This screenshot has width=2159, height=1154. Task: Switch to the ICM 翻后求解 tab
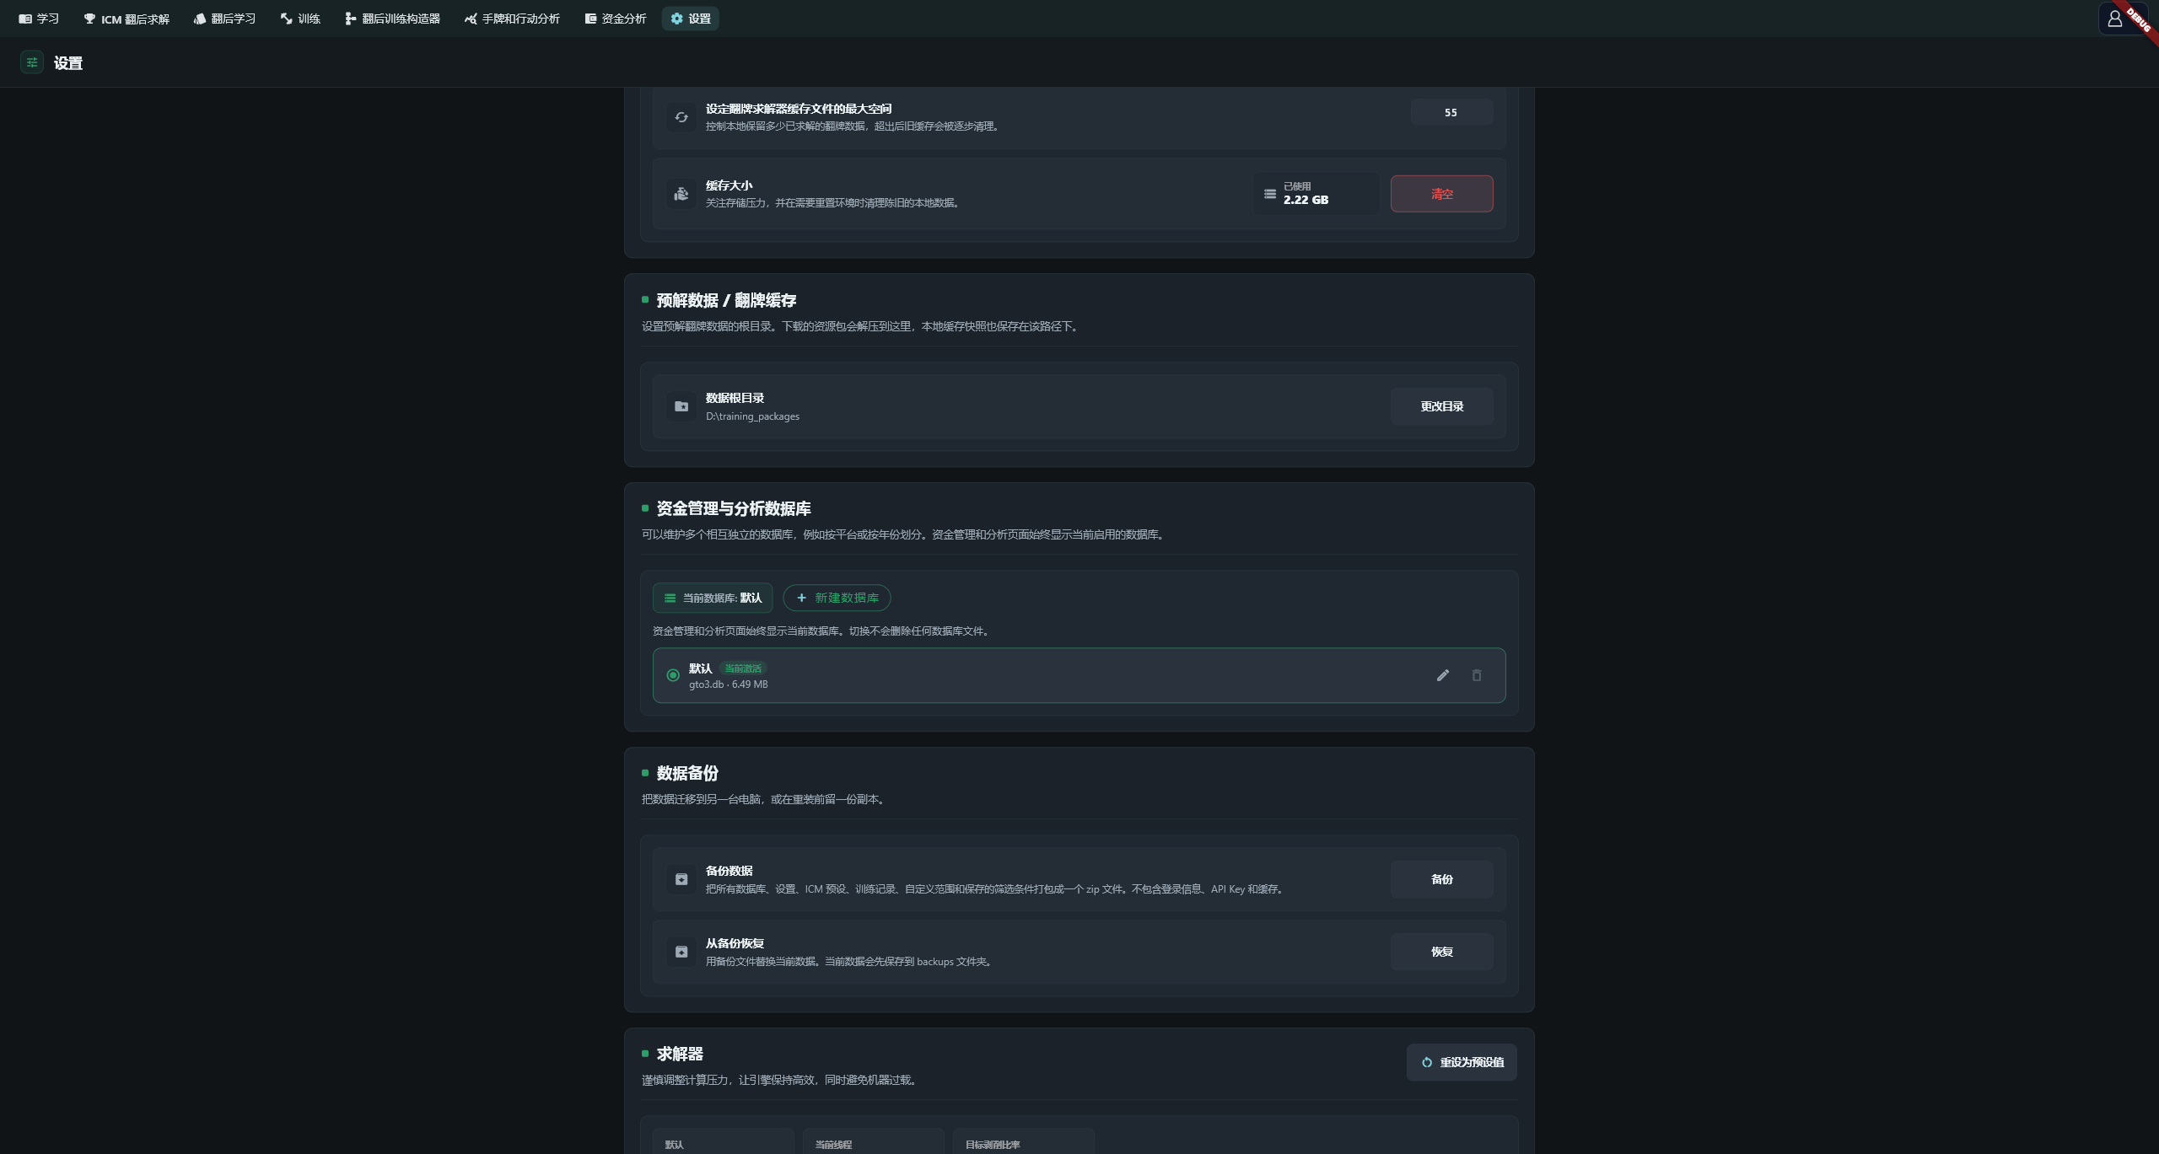tap(127, 19)
